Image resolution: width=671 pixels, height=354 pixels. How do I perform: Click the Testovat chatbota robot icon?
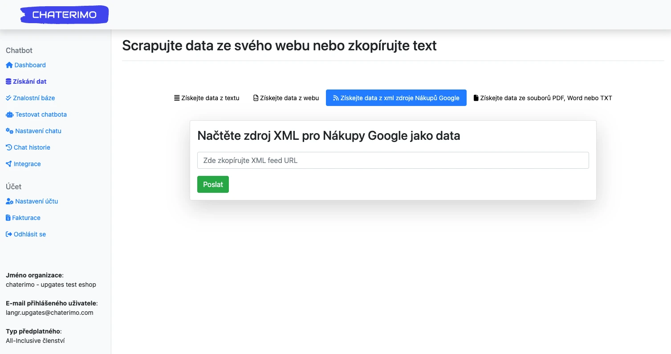[x=10, y=114]
